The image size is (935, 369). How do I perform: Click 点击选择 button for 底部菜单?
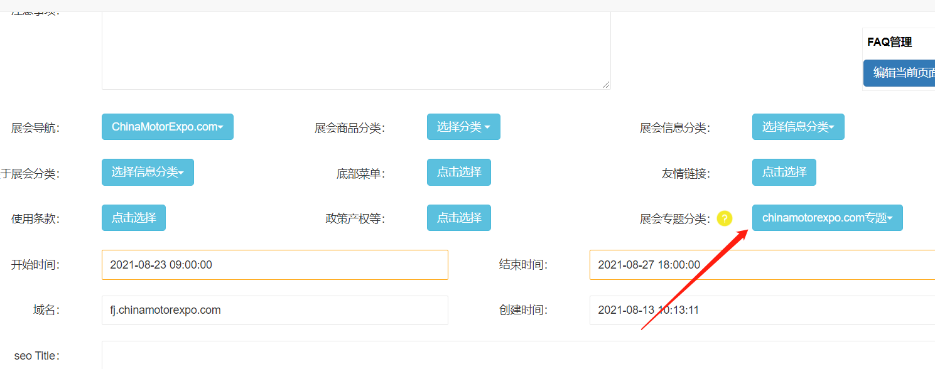tap(458, 173)
